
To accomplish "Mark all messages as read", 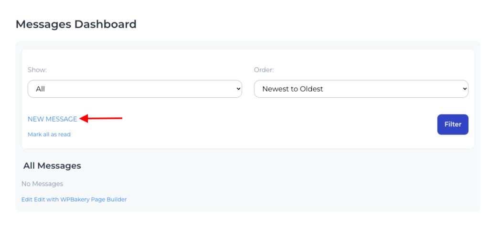I will coord(49,134).
